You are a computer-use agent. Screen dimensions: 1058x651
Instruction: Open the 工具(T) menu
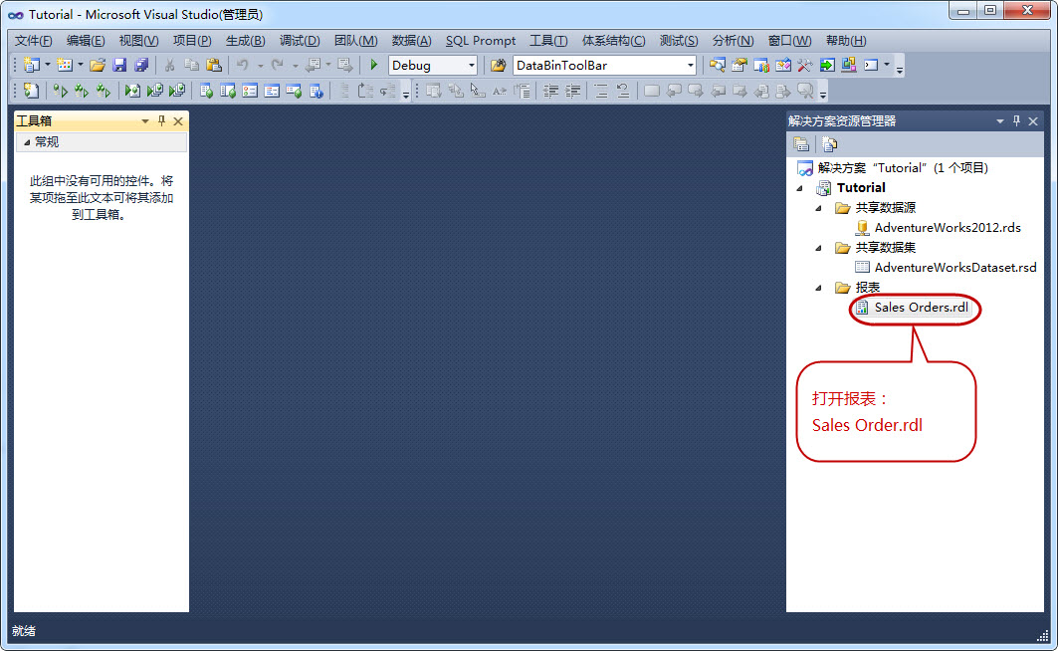pyautogui.click(x=547, y=41)
